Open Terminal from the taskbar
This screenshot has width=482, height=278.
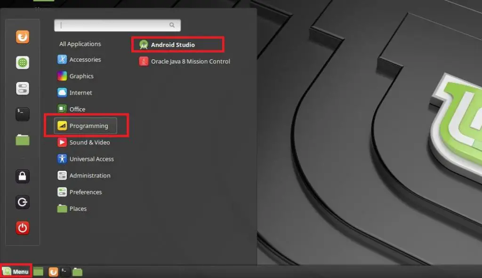tap(65, 272)
